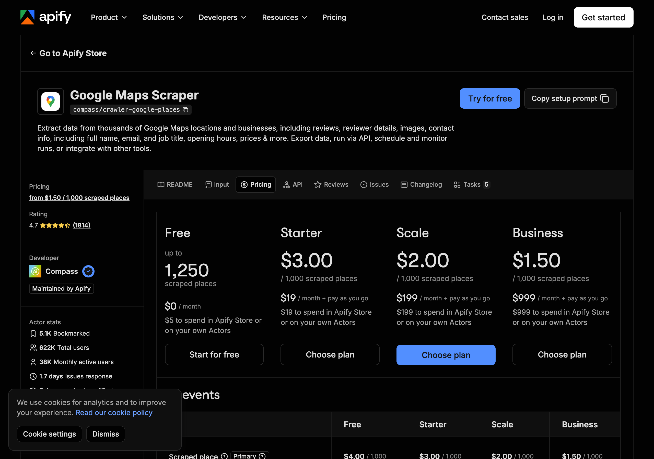Open the (1814) reviews count link
The image size is (654, 459).
(x=82, y=225)
